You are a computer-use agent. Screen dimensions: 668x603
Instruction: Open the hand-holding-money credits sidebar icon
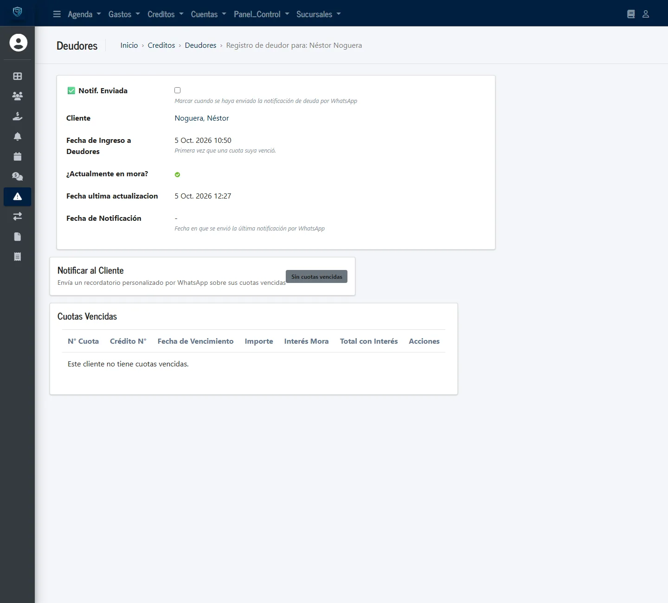coord(18,116)
